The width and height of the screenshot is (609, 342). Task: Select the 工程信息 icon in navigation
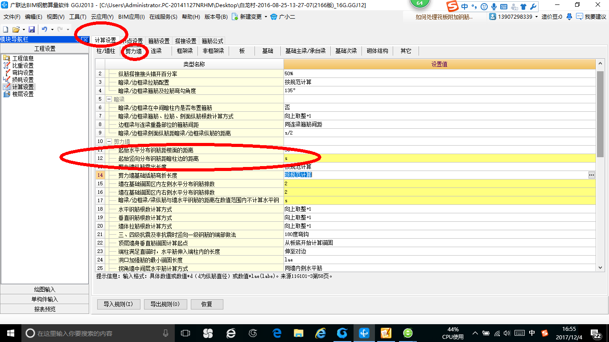click(6, 58)
